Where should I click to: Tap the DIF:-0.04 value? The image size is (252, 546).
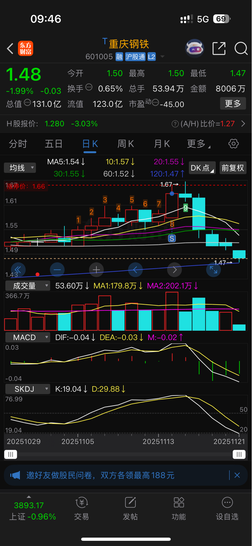point(75,337)
